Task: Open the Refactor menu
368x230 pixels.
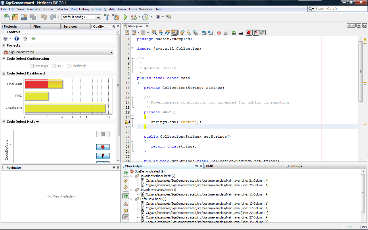Action: pyautogui.click(x=62, y=9)
